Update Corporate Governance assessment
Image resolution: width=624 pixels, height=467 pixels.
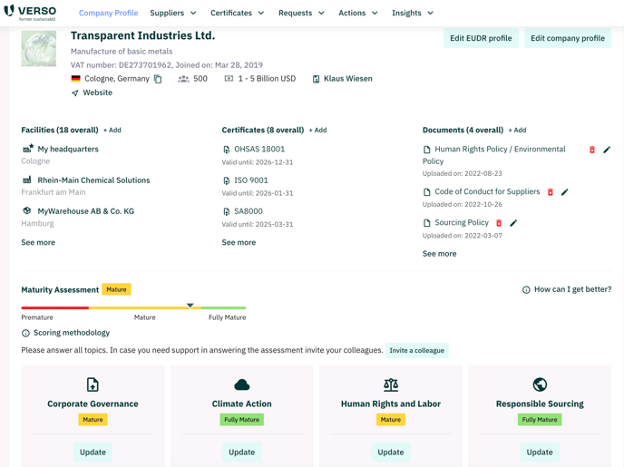tap(93, 452)
